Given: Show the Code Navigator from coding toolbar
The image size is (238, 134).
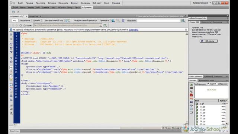Looking at the screenshot, I should click(12, 39).
